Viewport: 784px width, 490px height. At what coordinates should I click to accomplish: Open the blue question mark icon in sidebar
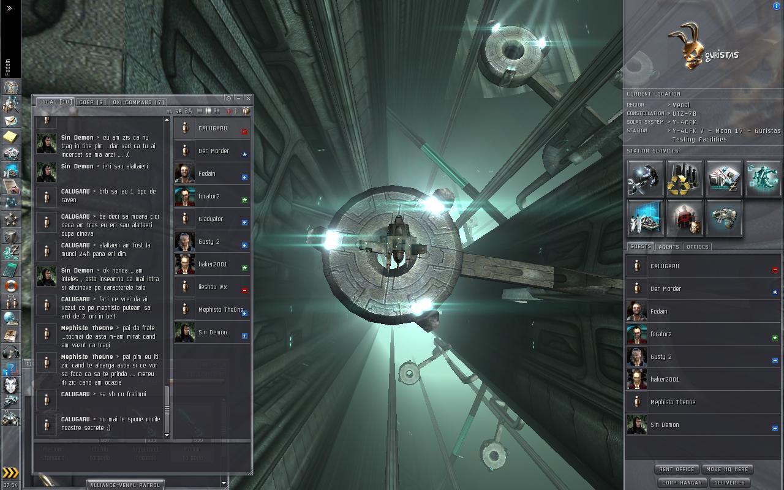point(10,368)
